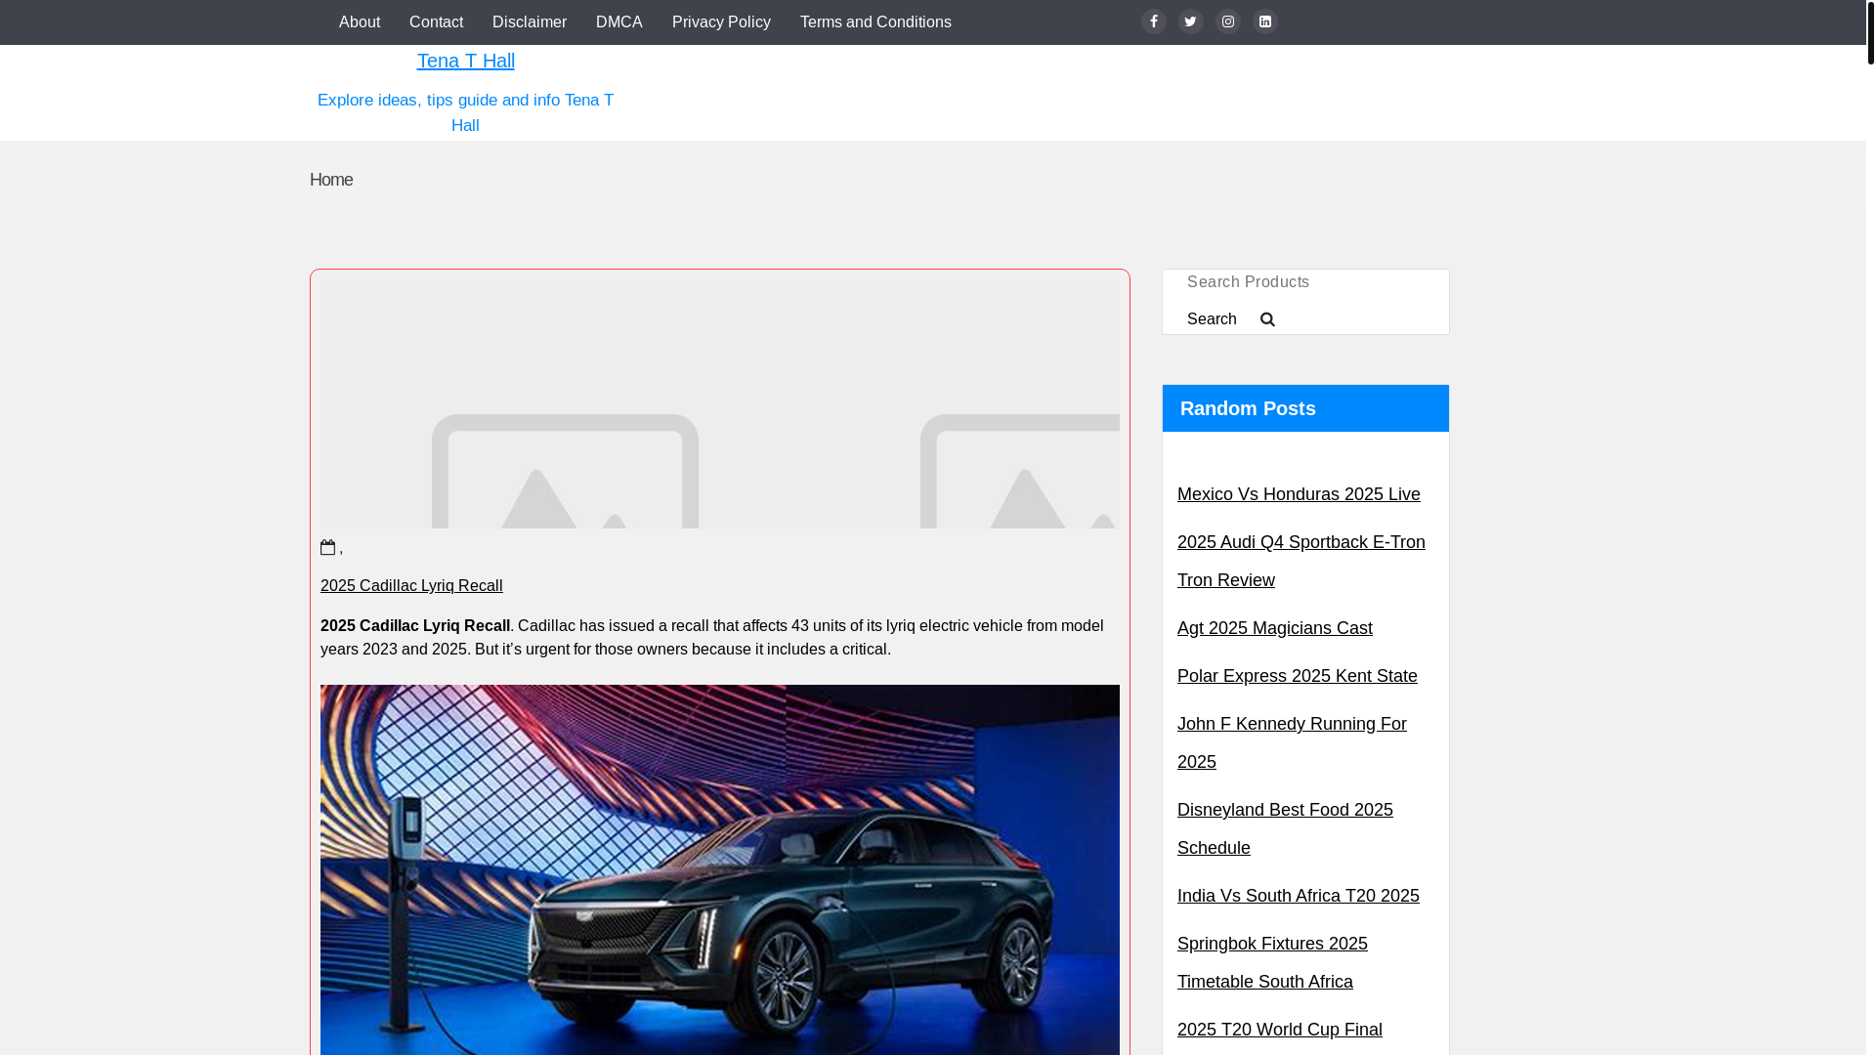Screen dimensions: 1876x1055
Task: Open 2025 T20 World Cup Final post
Action: (1280, 1030)
